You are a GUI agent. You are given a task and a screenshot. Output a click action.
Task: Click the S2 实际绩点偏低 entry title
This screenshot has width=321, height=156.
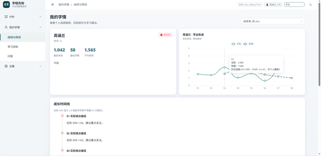[76, 133]
